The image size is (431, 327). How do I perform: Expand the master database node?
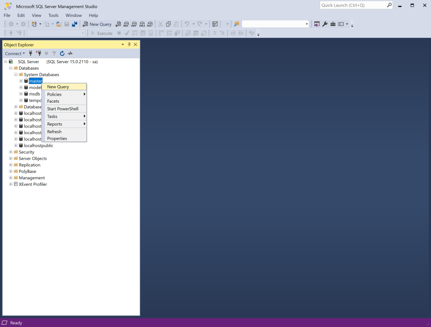tap(21, 81)
